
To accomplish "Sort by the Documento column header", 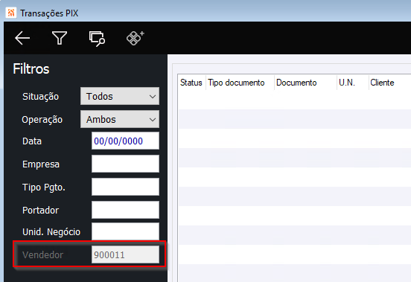I will [x=296, y=83].
